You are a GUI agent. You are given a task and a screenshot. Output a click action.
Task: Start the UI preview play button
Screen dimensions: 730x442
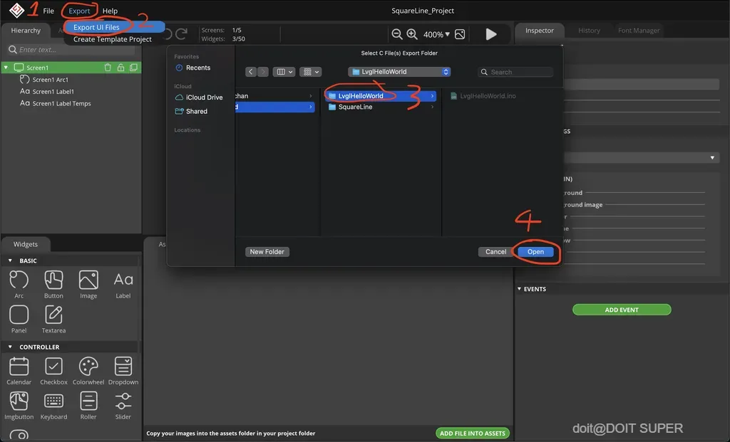(490, 34)
